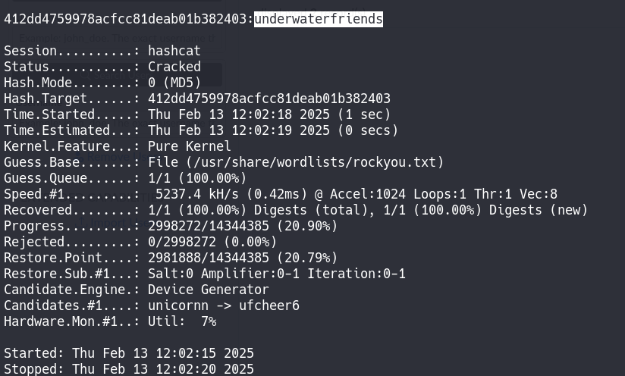
Task: Click the Hardware.Mon Util 7% value
Action: (181, 321)
